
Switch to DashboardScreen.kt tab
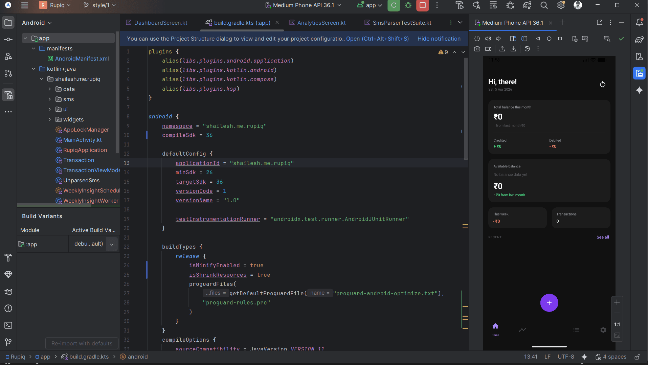pyautogui.click(x=156, y=23)
